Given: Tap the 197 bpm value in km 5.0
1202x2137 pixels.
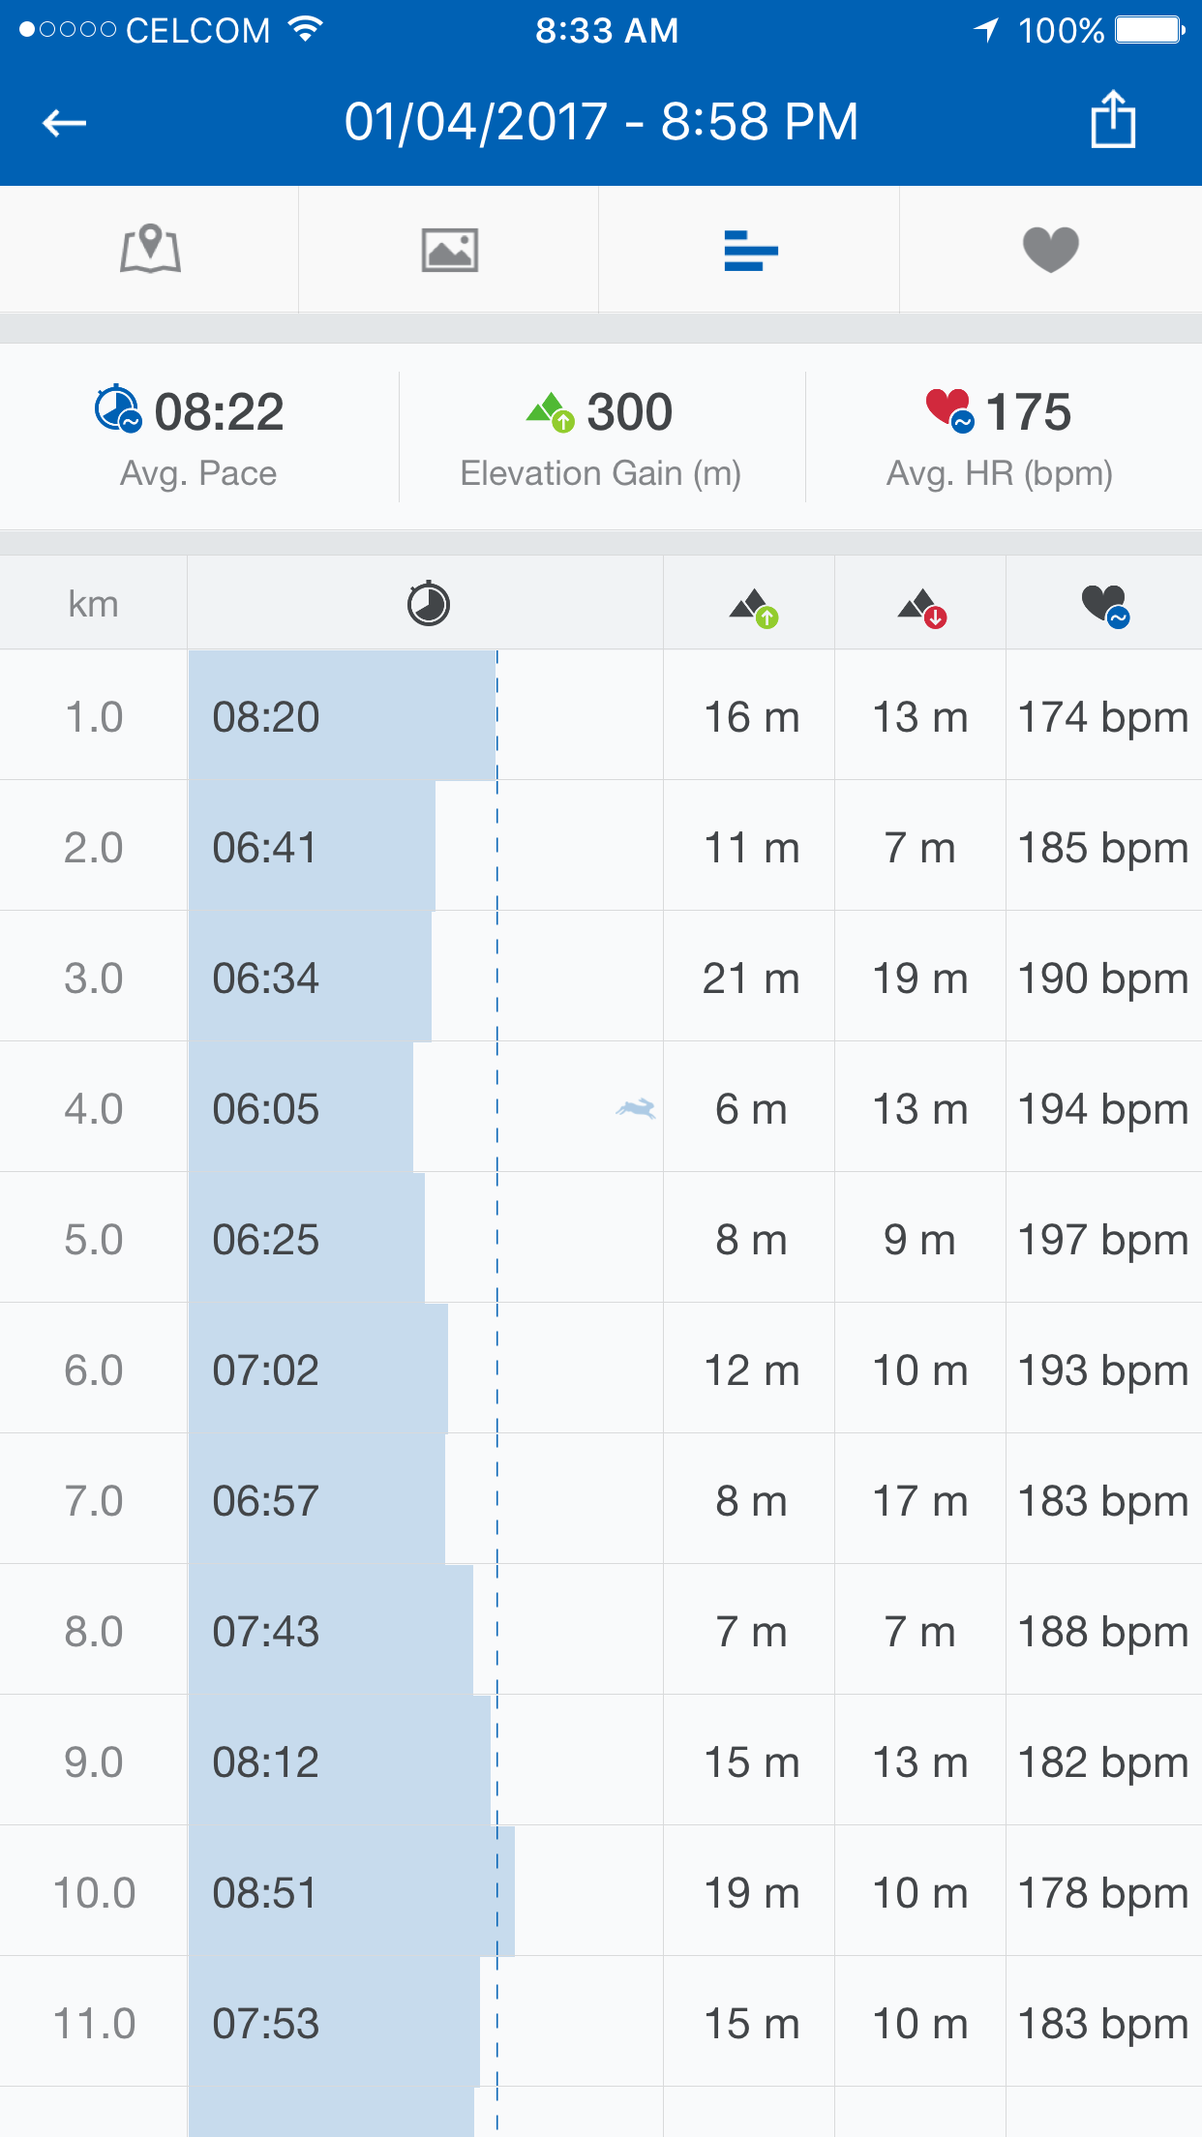Looking at the screenshot, I should pyautogui.click(x=1103, y=1239).
